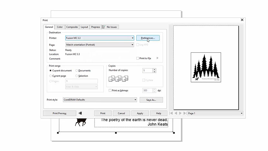Increase the number of copies

[x=154, y=69]
